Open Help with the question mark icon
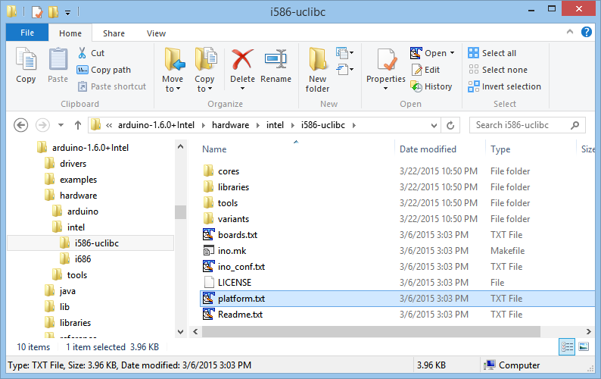The height and width of the screenshot is (379, 601). pos(587,32)
